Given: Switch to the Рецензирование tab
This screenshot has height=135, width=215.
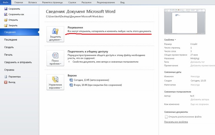Looking at the screenshot, I should pyautogui.click(x=106, y=2).
